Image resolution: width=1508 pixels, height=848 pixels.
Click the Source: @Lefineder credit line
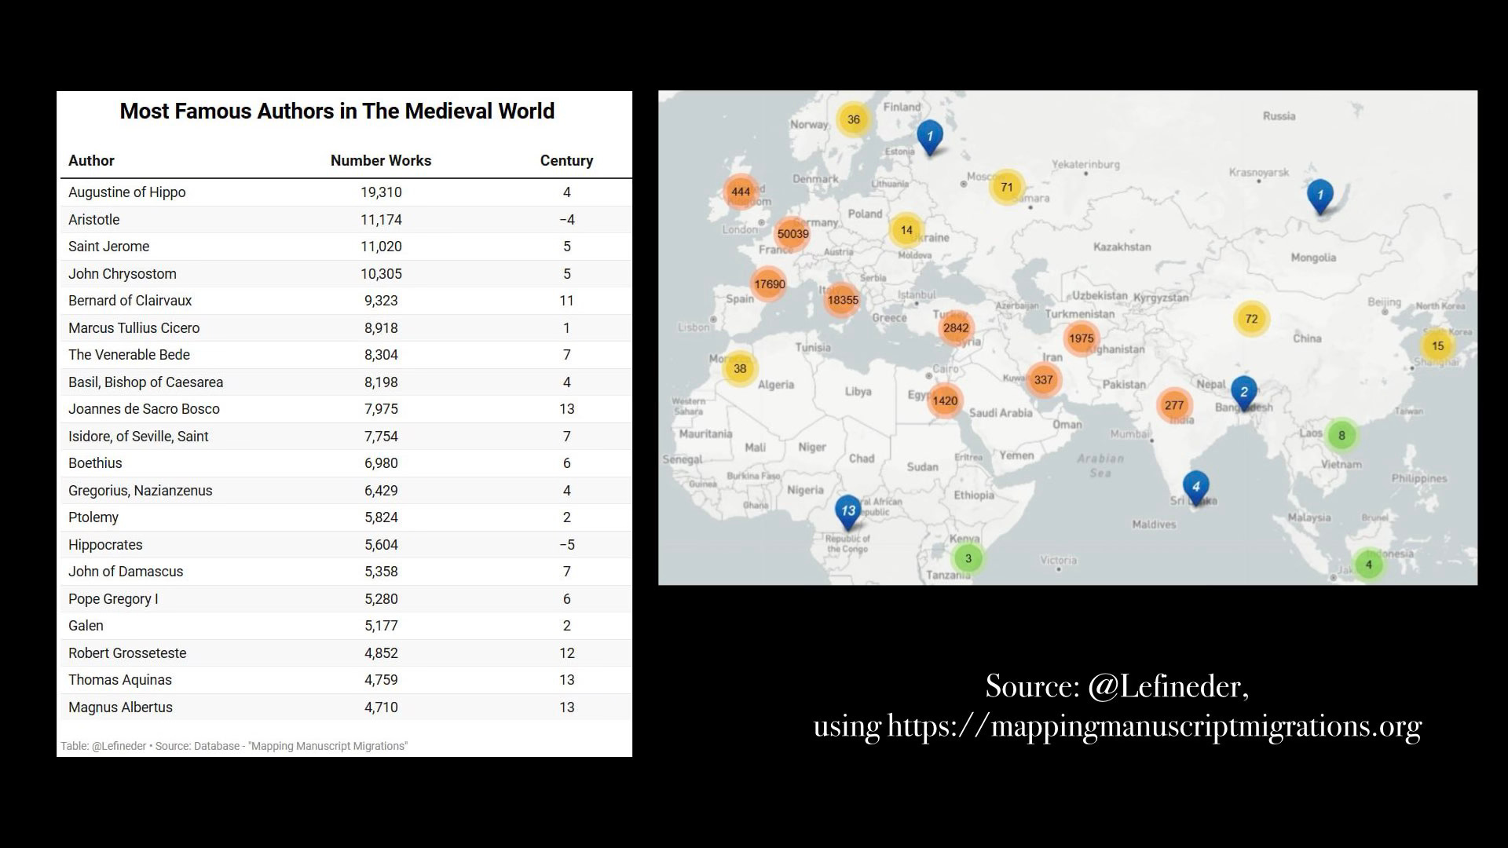[x=1117, y=687]
